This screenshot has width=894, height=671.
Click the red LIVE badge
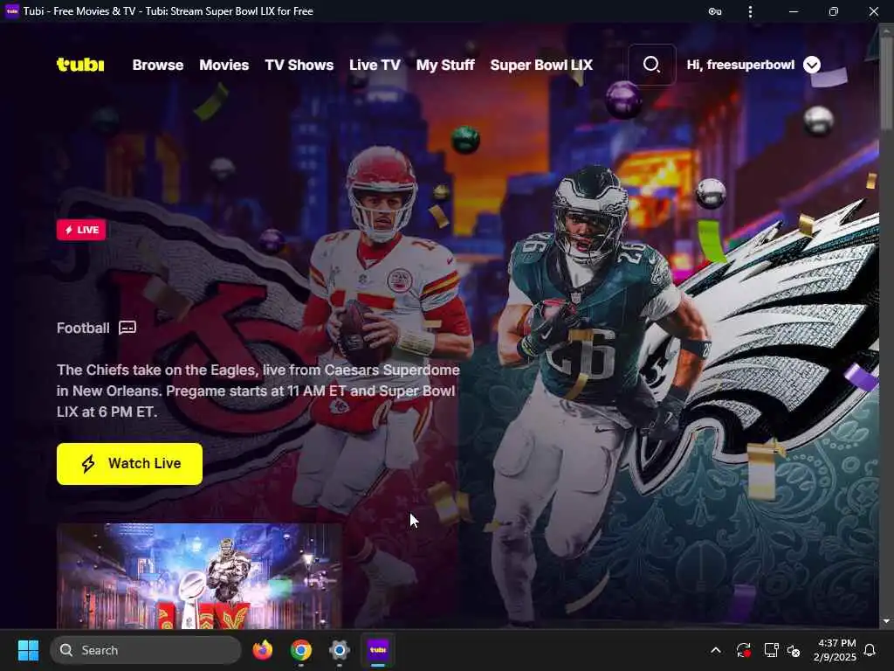(x=81, y=230)
